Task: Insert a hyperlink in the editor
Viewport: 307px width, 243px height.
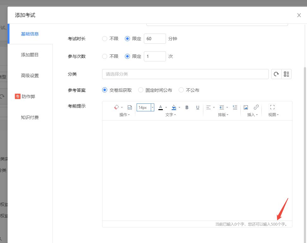Action: [256, 107]
